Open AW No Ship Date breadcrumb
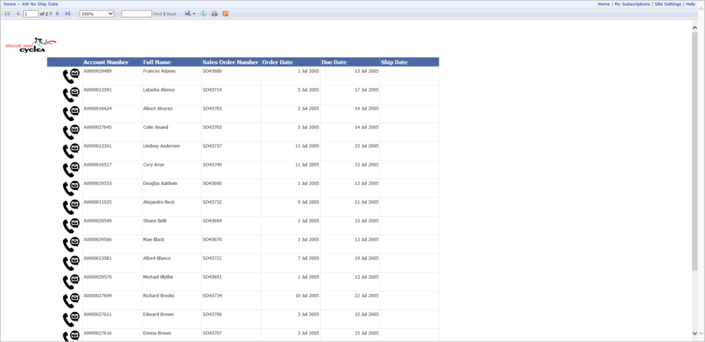This screenshot has width=705, height=342. click(40, 4)
